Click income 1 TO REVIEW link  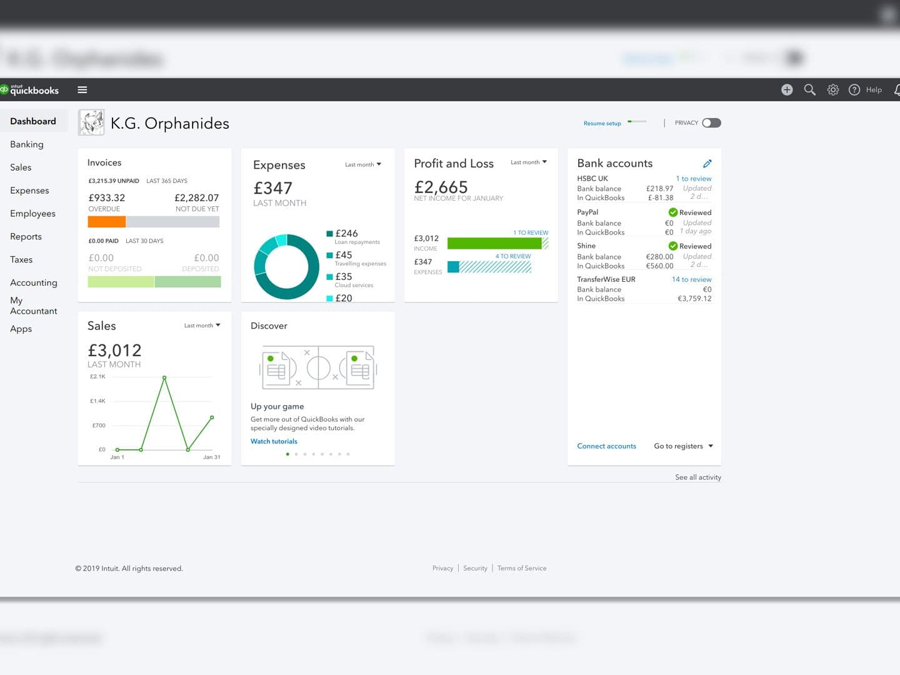point(531,233)
